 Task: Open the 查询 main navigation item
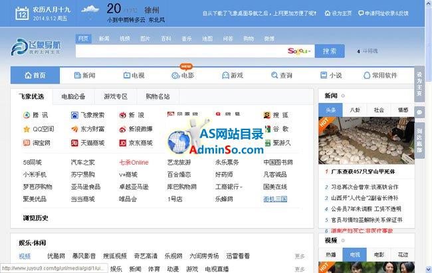pos(282,75)
